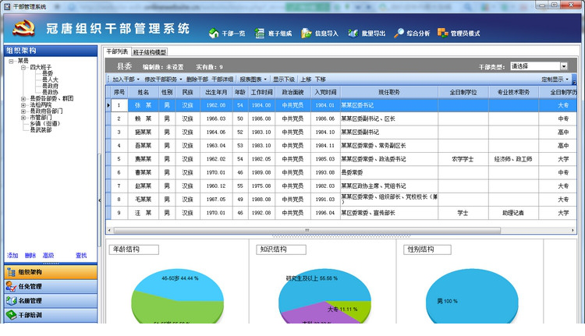Collapse the 四大班子 tree node
This screenshot has width=585, height=336.
click(x=23, y=68)
